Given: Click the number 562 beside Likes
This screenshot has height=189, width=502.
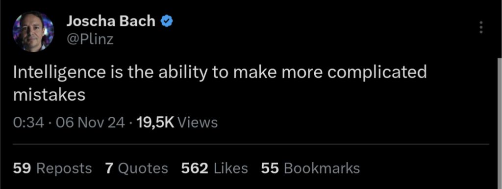Looking at the screenshot, I should pyautogui.click(x=195, y=168).
